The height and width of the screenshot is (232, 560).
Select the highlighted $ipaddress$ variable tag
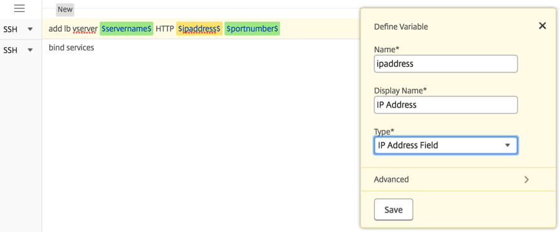point(199,29)
